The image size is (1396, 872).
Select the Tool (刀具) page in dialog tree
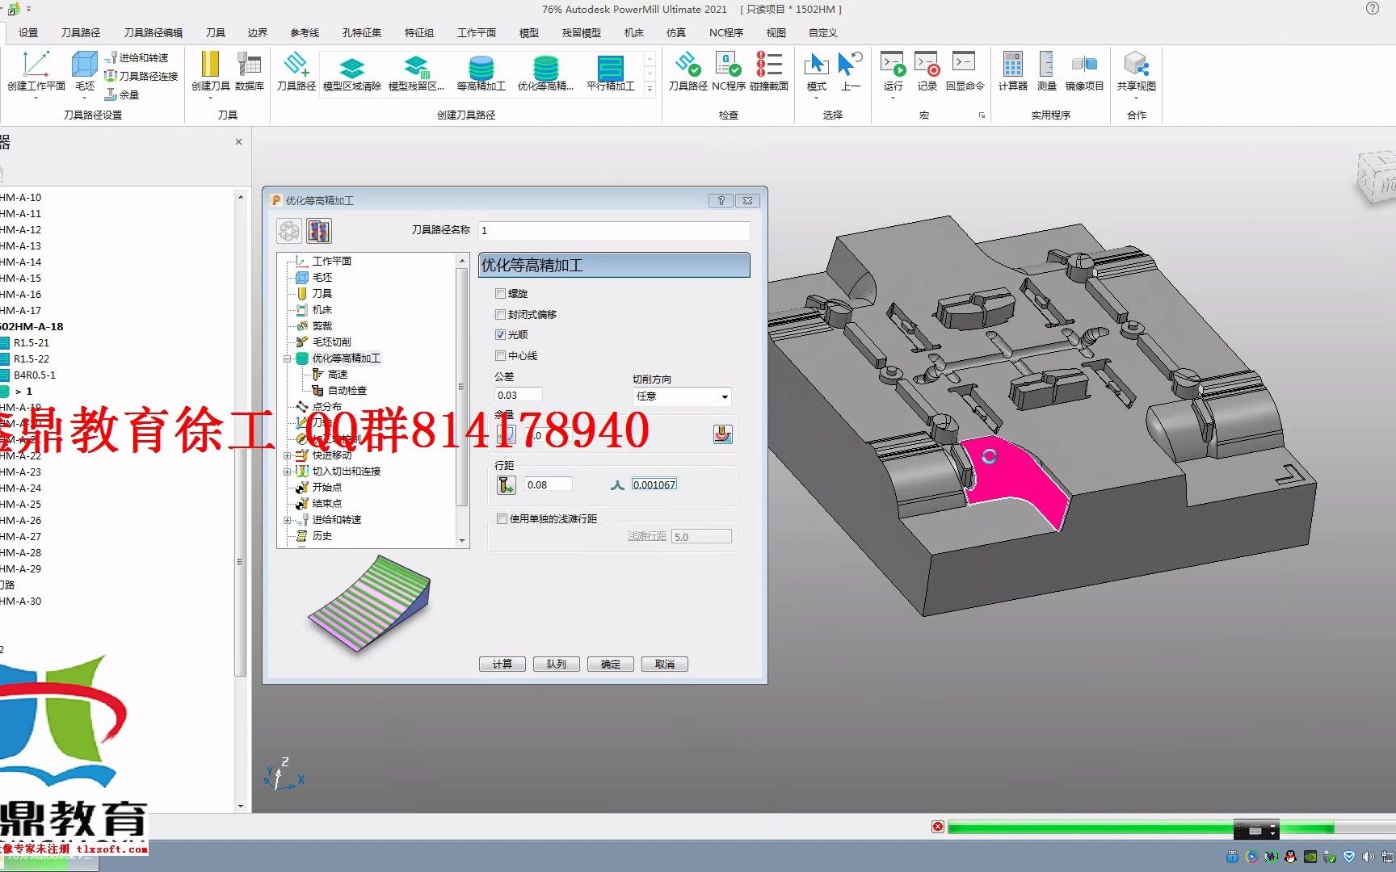point(313,294)
